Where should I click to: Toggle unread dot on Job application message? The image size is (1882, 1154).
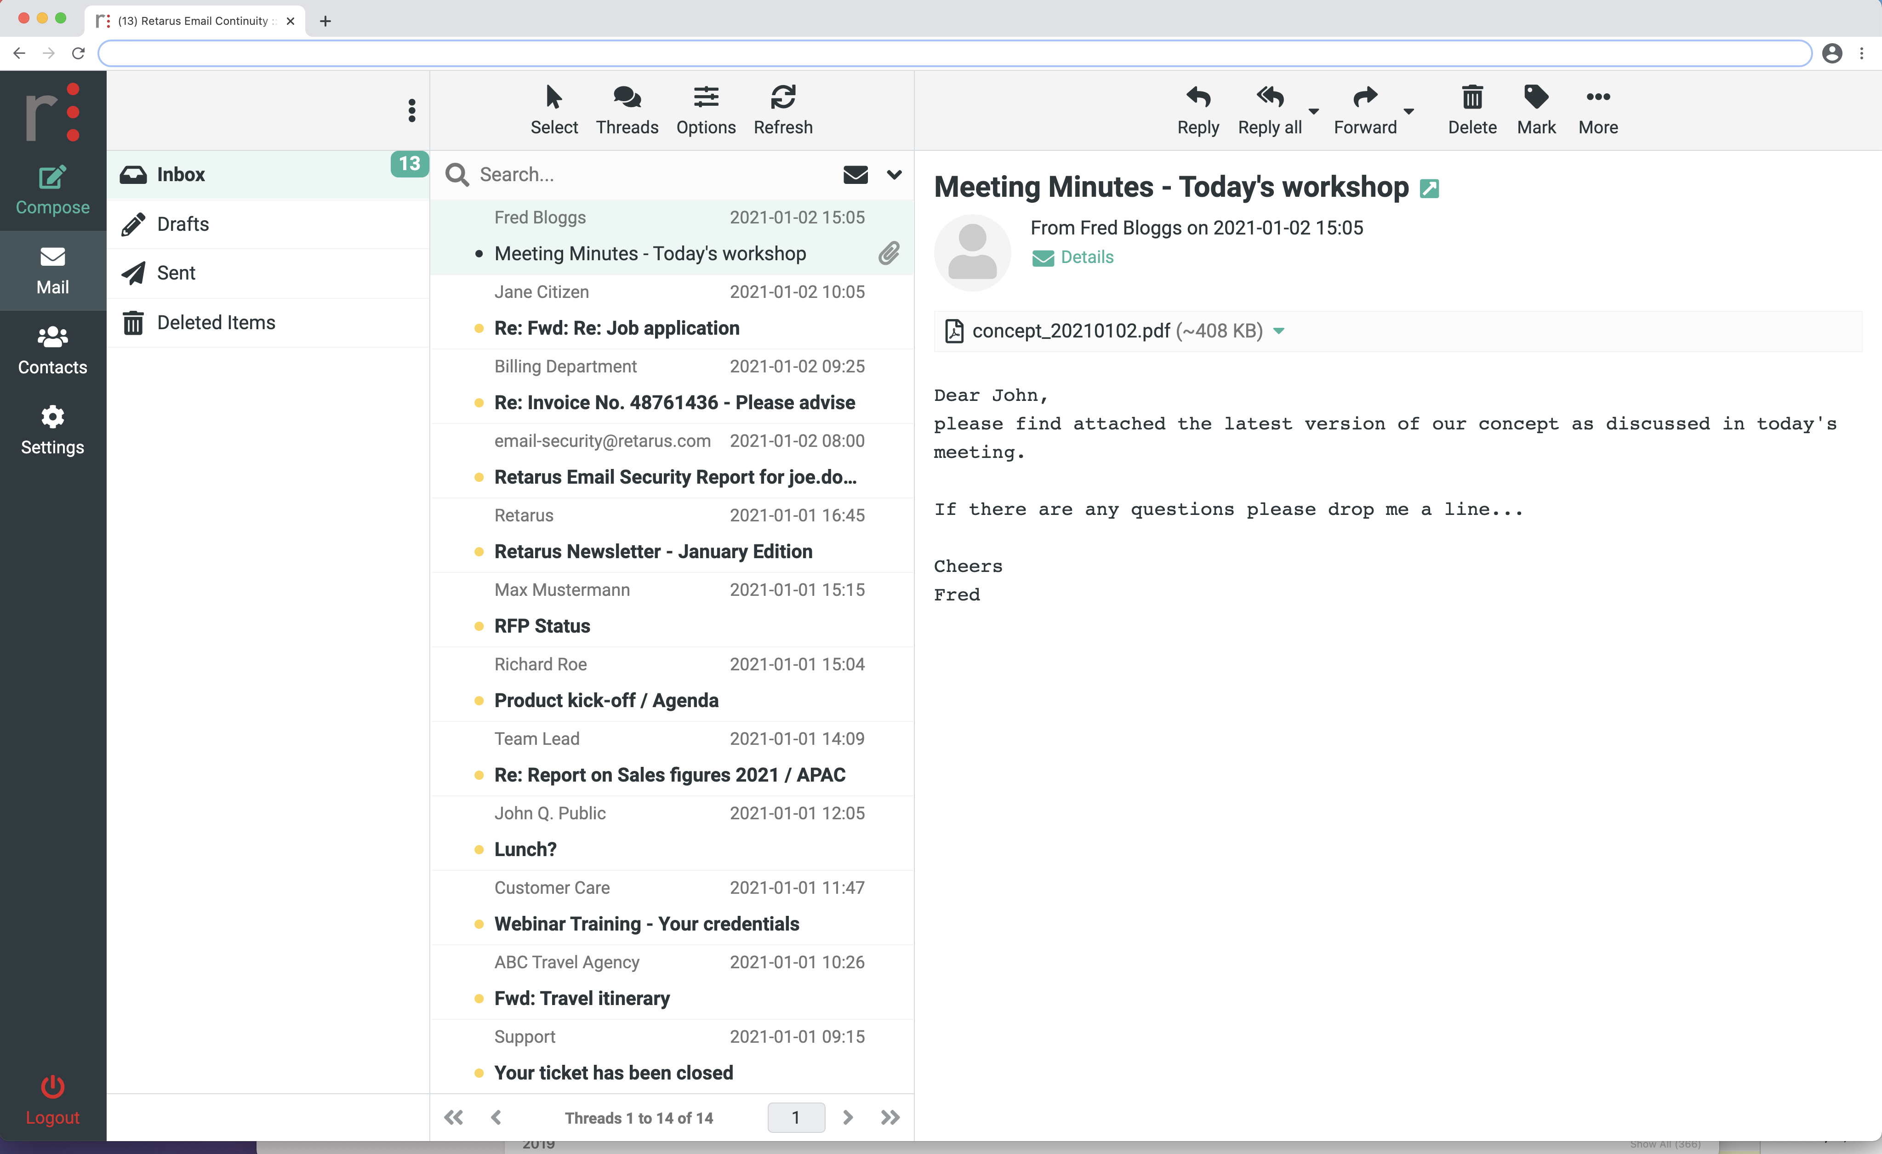pyautogui.click(x=478, y=328)
